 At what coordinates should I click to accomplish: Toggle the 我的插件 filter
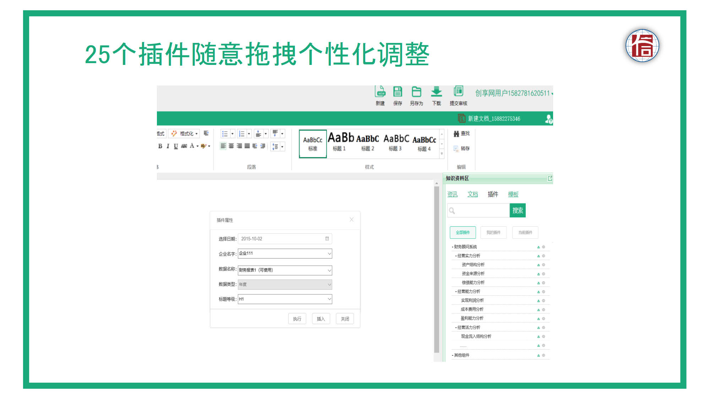tap(493, 233)
